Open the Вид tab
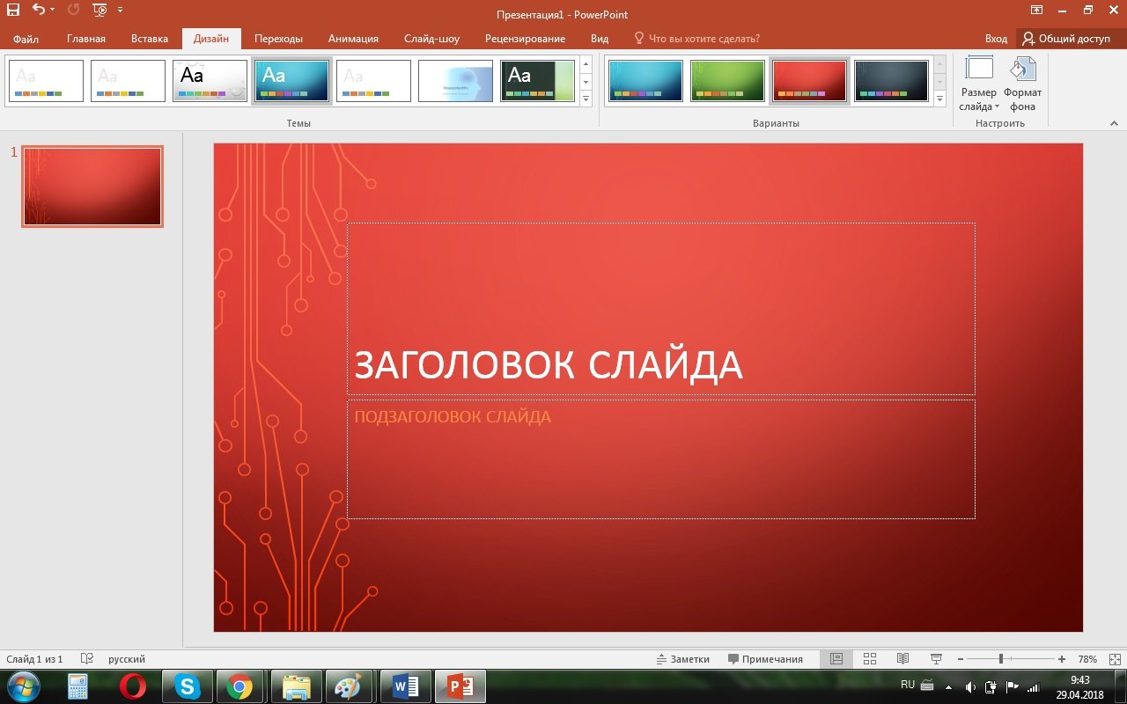This screenshot has width=1127, height=704. (x=600, y=39)
